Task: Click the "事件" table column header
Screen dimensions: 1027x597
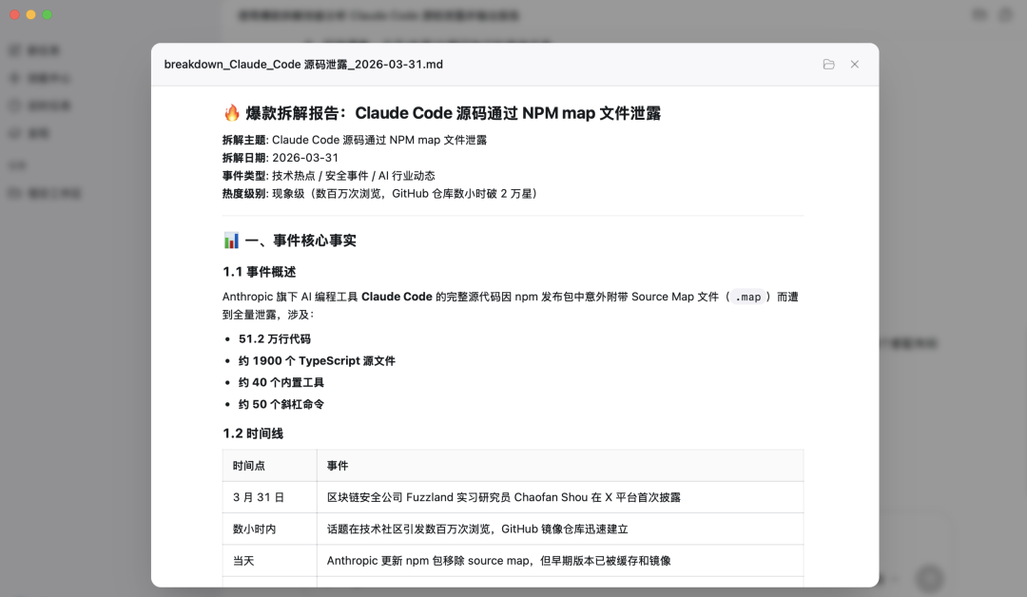Action: click(x=338, y=466)
